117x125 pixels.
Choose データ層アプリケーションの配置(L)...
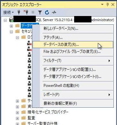tap(73, 70)
